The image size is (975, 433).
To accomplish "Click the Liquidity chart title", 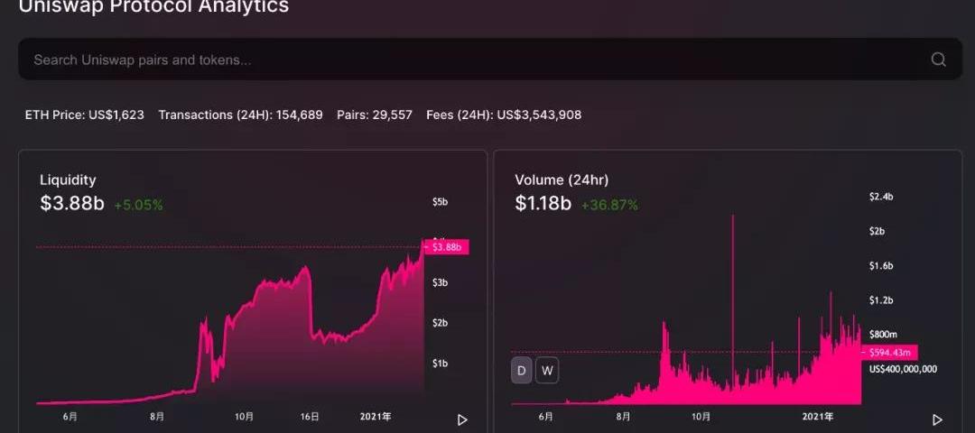I will coord(68,180).
